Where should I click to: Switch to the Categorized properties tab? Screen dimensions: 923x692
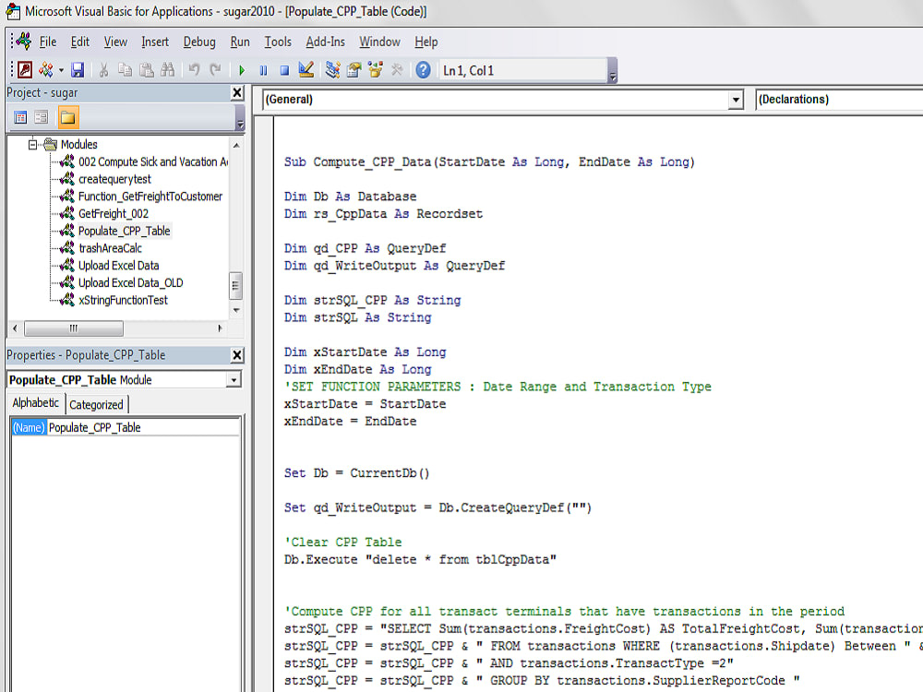pos(96,405)
